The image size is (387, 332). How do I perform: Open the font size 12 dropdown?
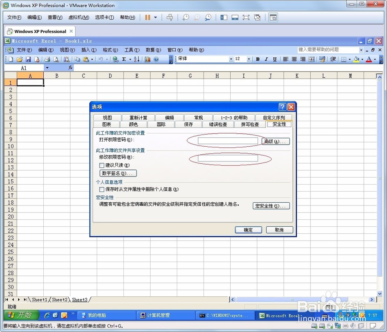pos(249,59)
